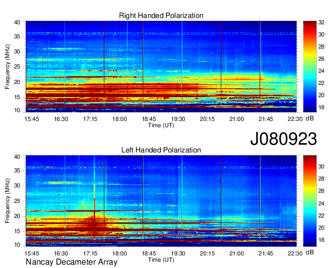The width and height of the screenshot is (330, 268).
Task: Click the 18:00 tick on right-handed plot
Action: click(x=119, y=119)
